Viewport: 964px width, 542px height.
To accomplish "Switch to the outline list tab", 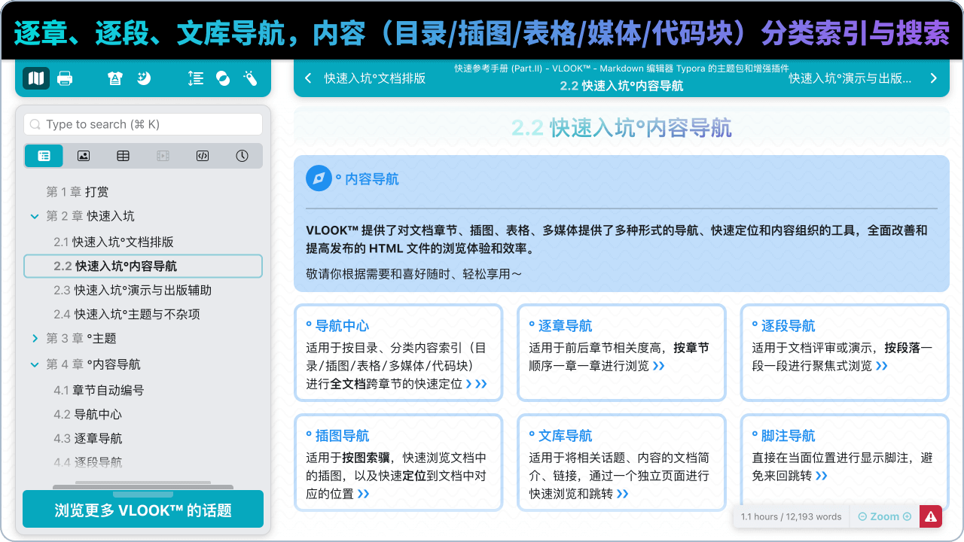I will [x=44, y=156].
